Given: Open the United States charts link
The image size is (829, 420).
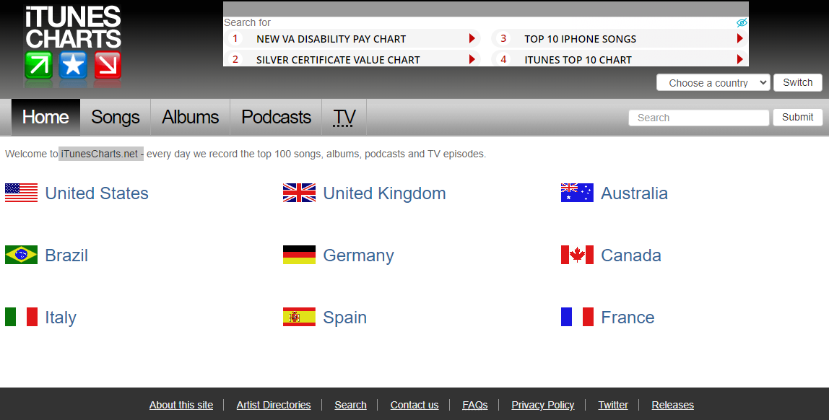Looking at the screenshot, I should pyautogui.click(x=97, y=193).
